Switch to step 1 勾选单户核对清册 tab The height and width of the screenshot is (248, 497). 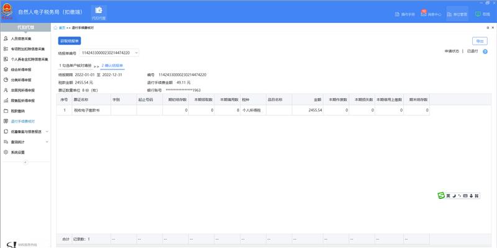point(75,65)
